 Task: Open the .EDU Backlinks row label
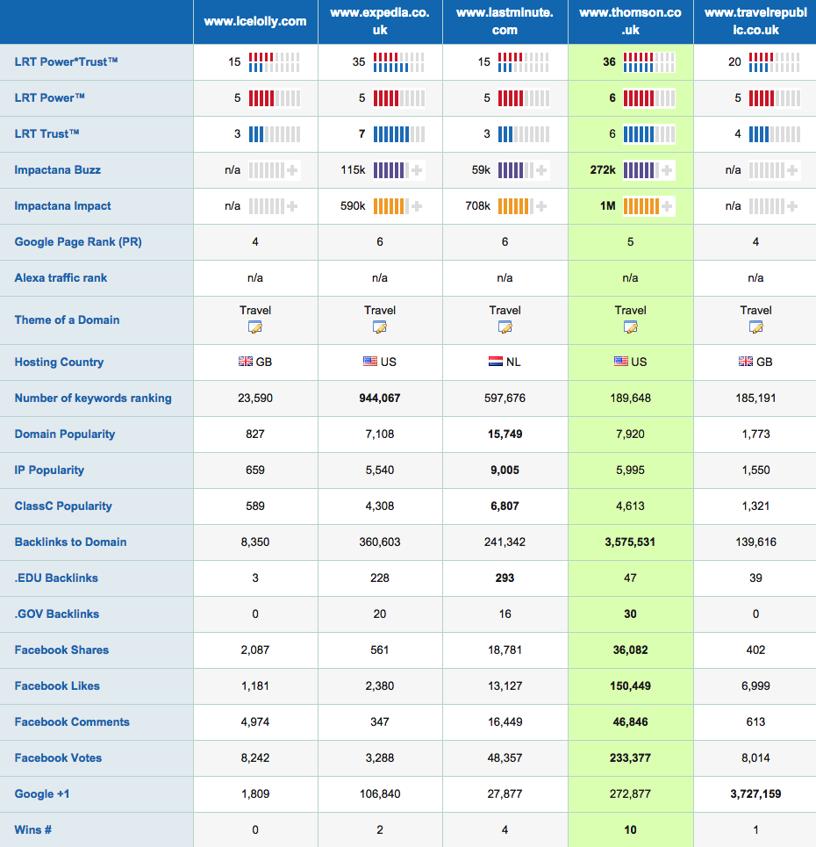pos(56,578)
